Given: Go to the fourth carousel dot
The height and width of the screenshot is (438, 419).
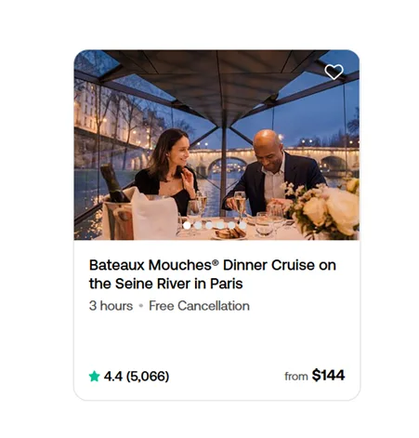Looking at the screenshot, I should point(220,225).
